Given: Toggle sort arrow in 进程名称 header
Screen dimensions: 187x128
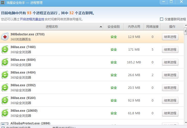Looking at the screenshot, I should coord(101,27).
